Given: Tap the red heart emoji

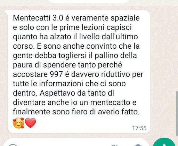Looking at the screenshot, I should [31, 123].
